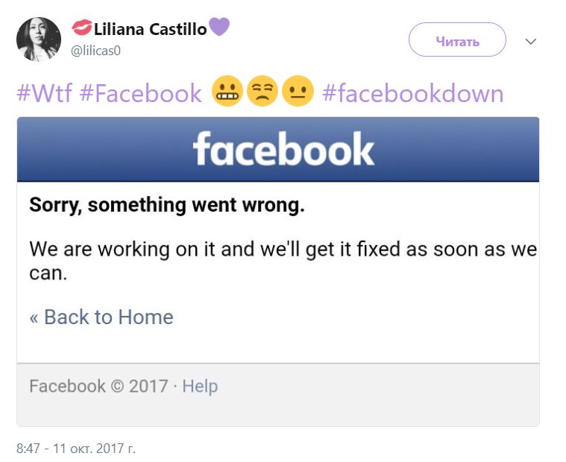
Task: Expand the tweet options chevron menu
Action: pos(531,42)
